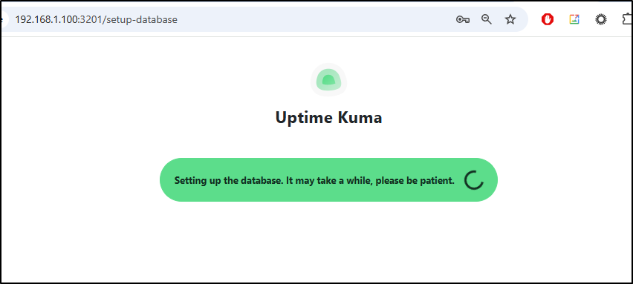Click the 'Setting up the database' banner
Viewport: 633px width, 284px height.
point(328,179)
